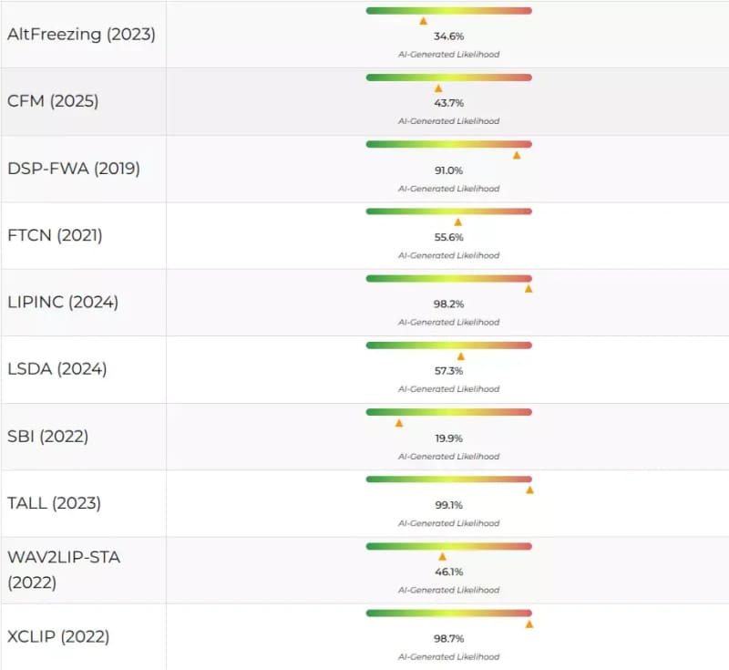
Task: Click the triangle indicator in SBI (2022) row
Action: pos(399,423)
